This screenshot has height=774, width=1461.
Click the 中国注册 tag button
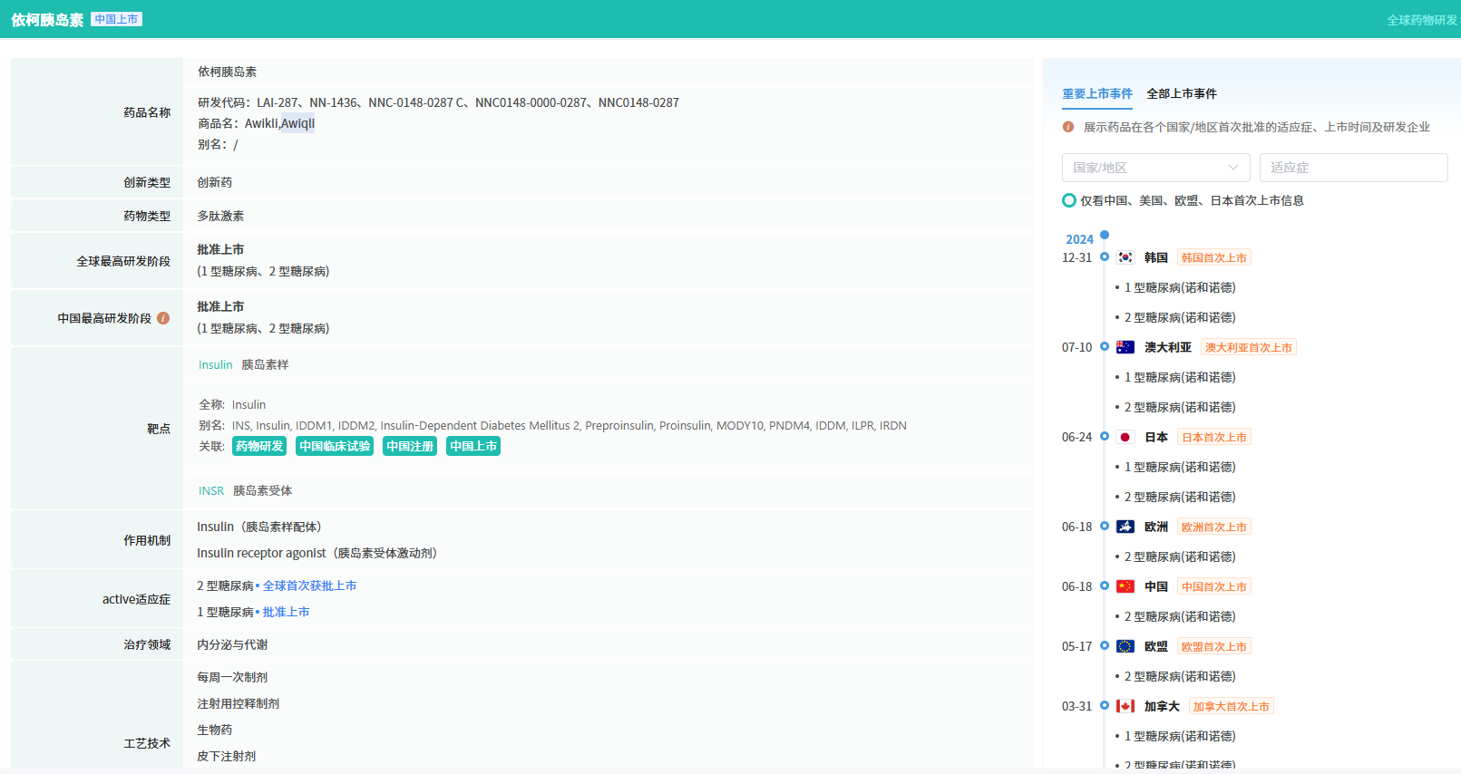pos(410,446)
